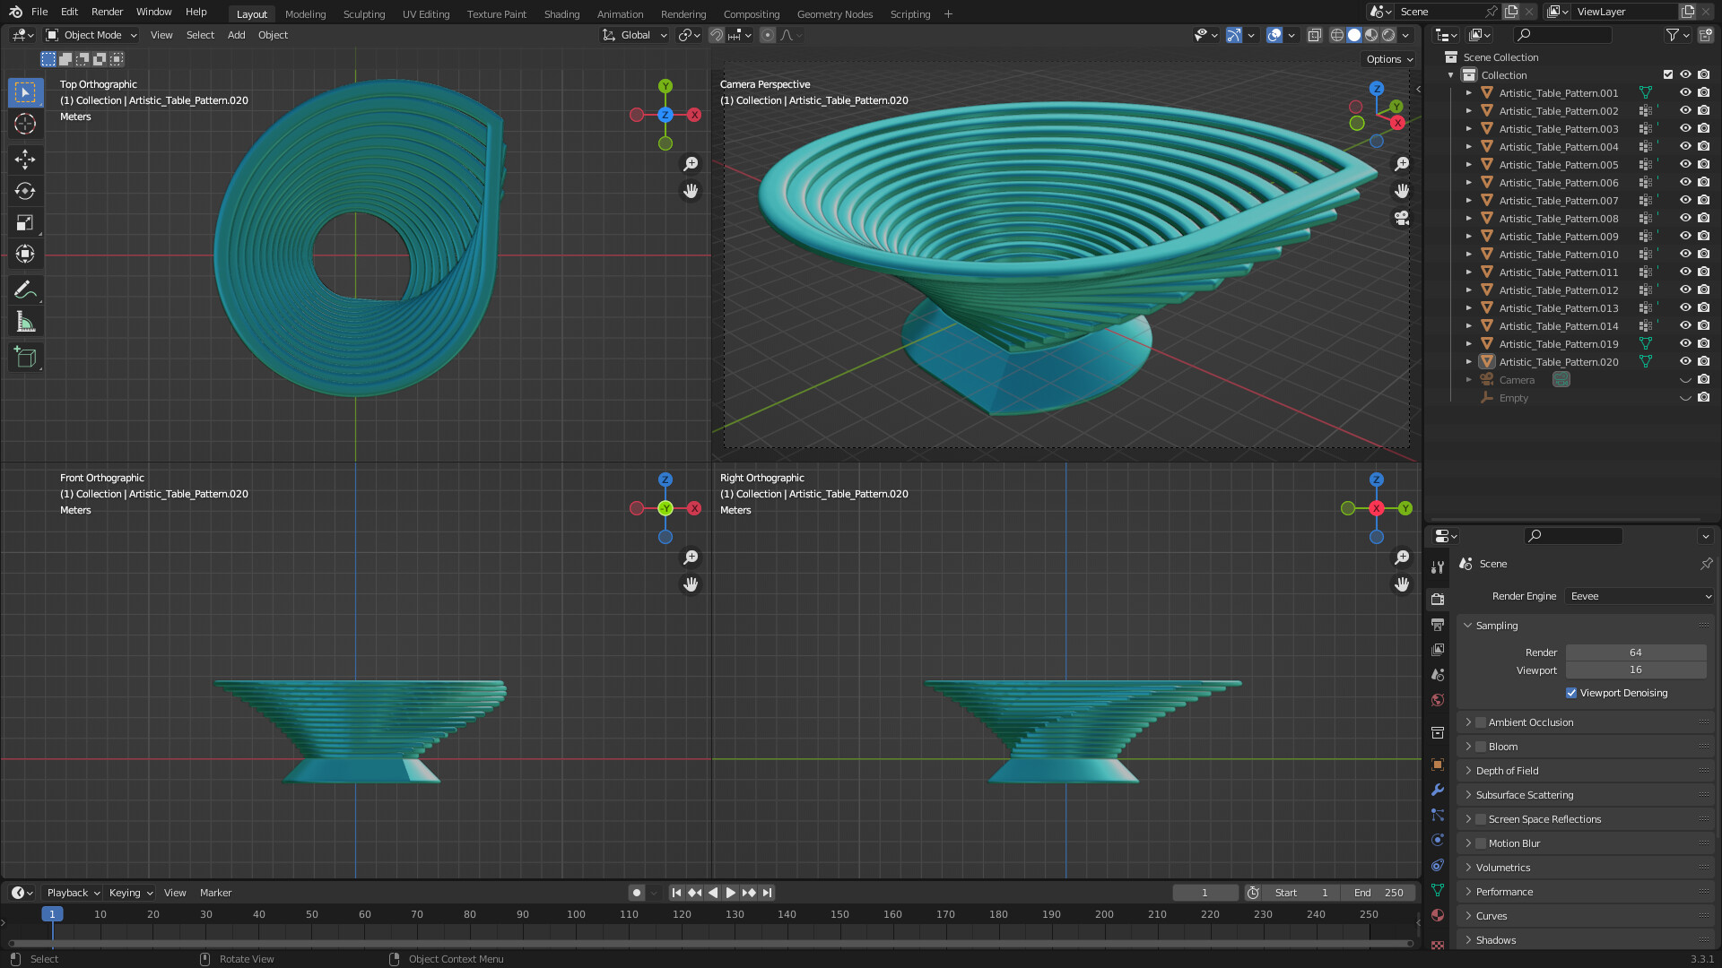Select the Annotate tool

click(x=25, y=289)
